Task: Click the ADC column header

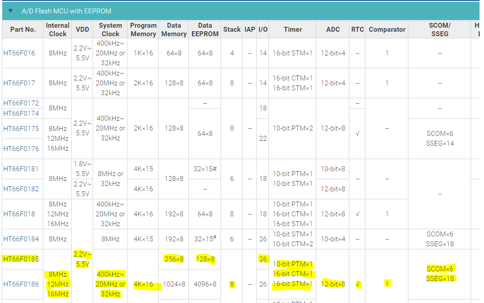Action: 333,29
